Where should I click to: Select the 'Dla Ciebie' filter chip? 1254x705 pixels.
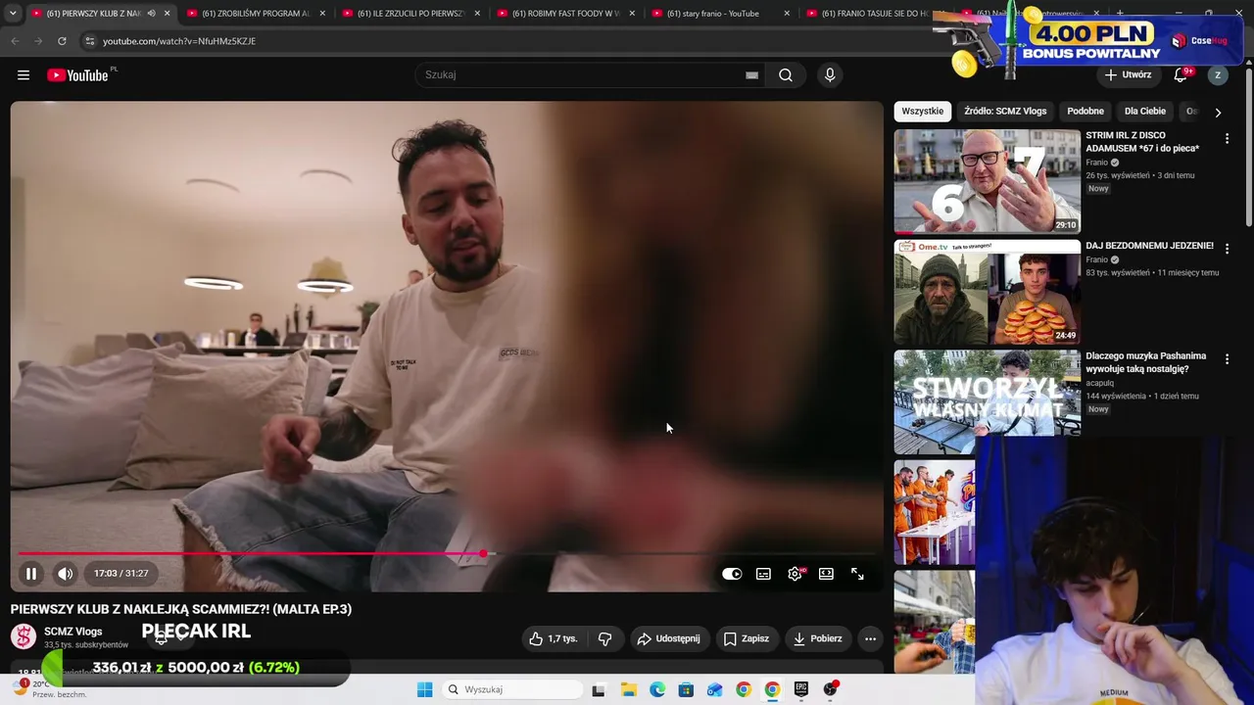(x=1145, y=112)
